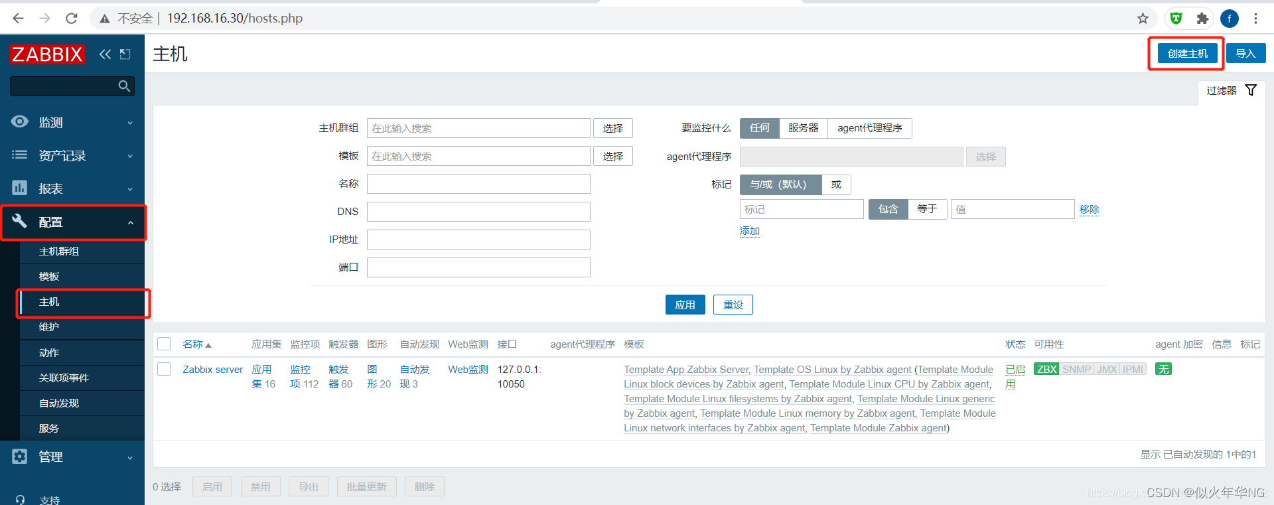This screenshot has width=1274, height=505.
Task: Select agent代理程序 monitored-by option
Action: click(869, 128)
